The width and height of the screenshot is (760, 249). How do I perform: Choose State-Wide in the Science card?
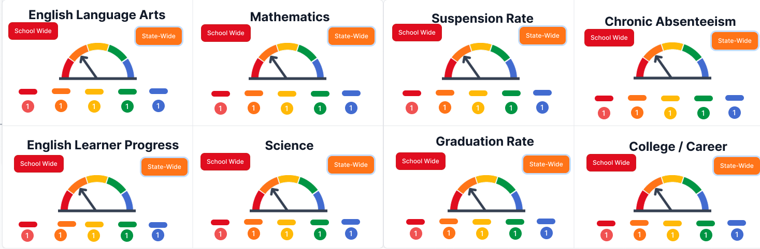point(351,165)
